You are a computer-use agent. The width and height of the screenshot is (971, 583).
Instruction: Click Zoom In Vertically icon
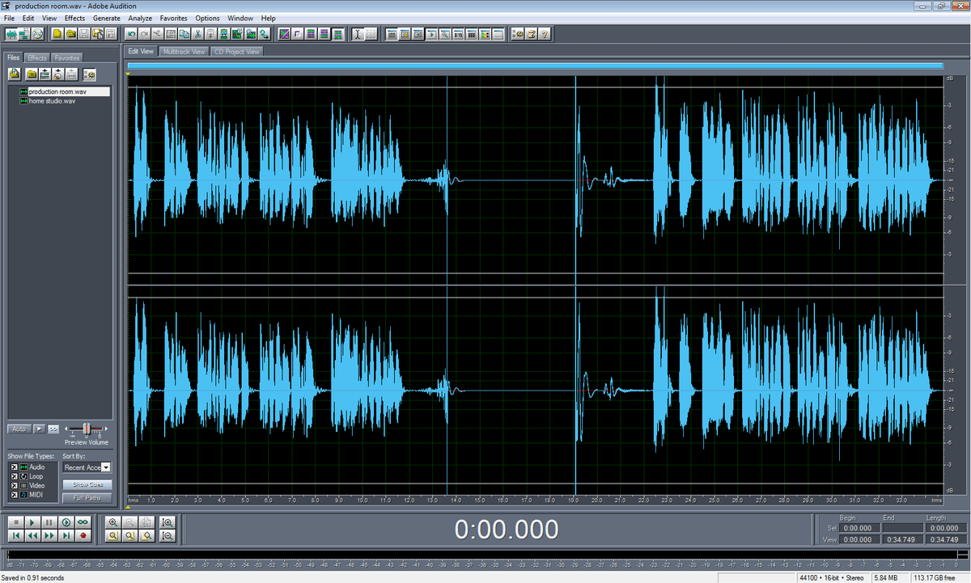[x=167, y=522]
